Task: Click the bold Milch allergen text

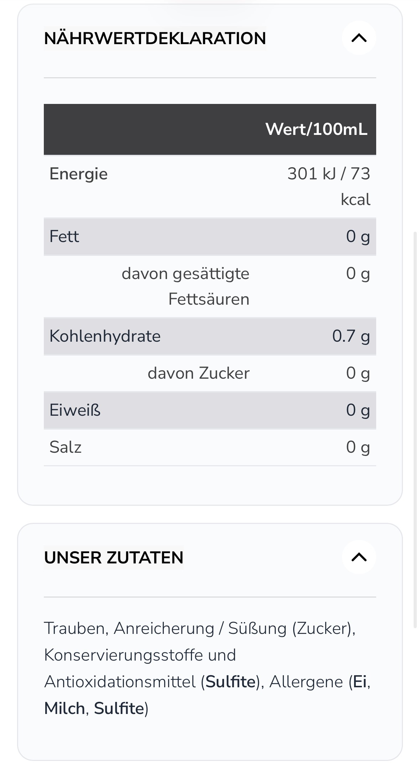Action: coord(64,708)
